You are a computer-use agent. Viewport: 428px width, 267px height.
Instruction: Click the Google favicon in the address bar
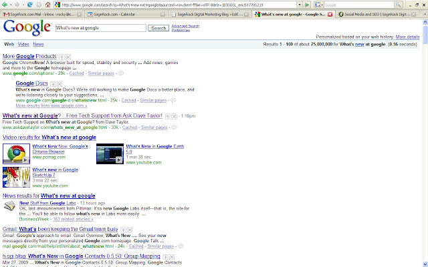point(58,5)
